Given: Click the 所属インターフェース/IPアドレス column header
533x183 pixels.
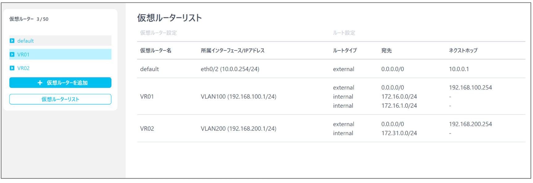Looking at the screenshot, I should coord(233,50).
